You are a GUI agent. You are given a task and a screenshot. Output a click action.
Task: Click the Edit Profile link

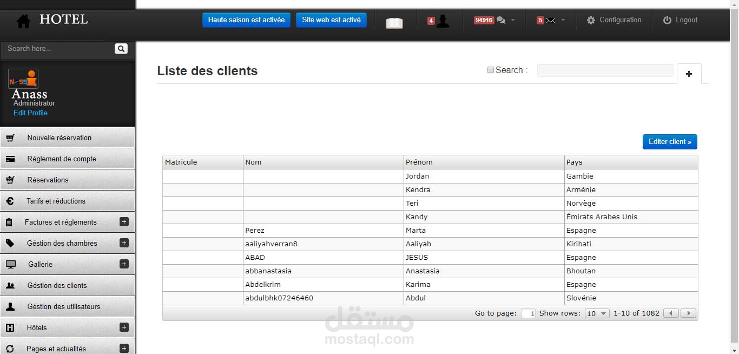click(x=30, y=113)
